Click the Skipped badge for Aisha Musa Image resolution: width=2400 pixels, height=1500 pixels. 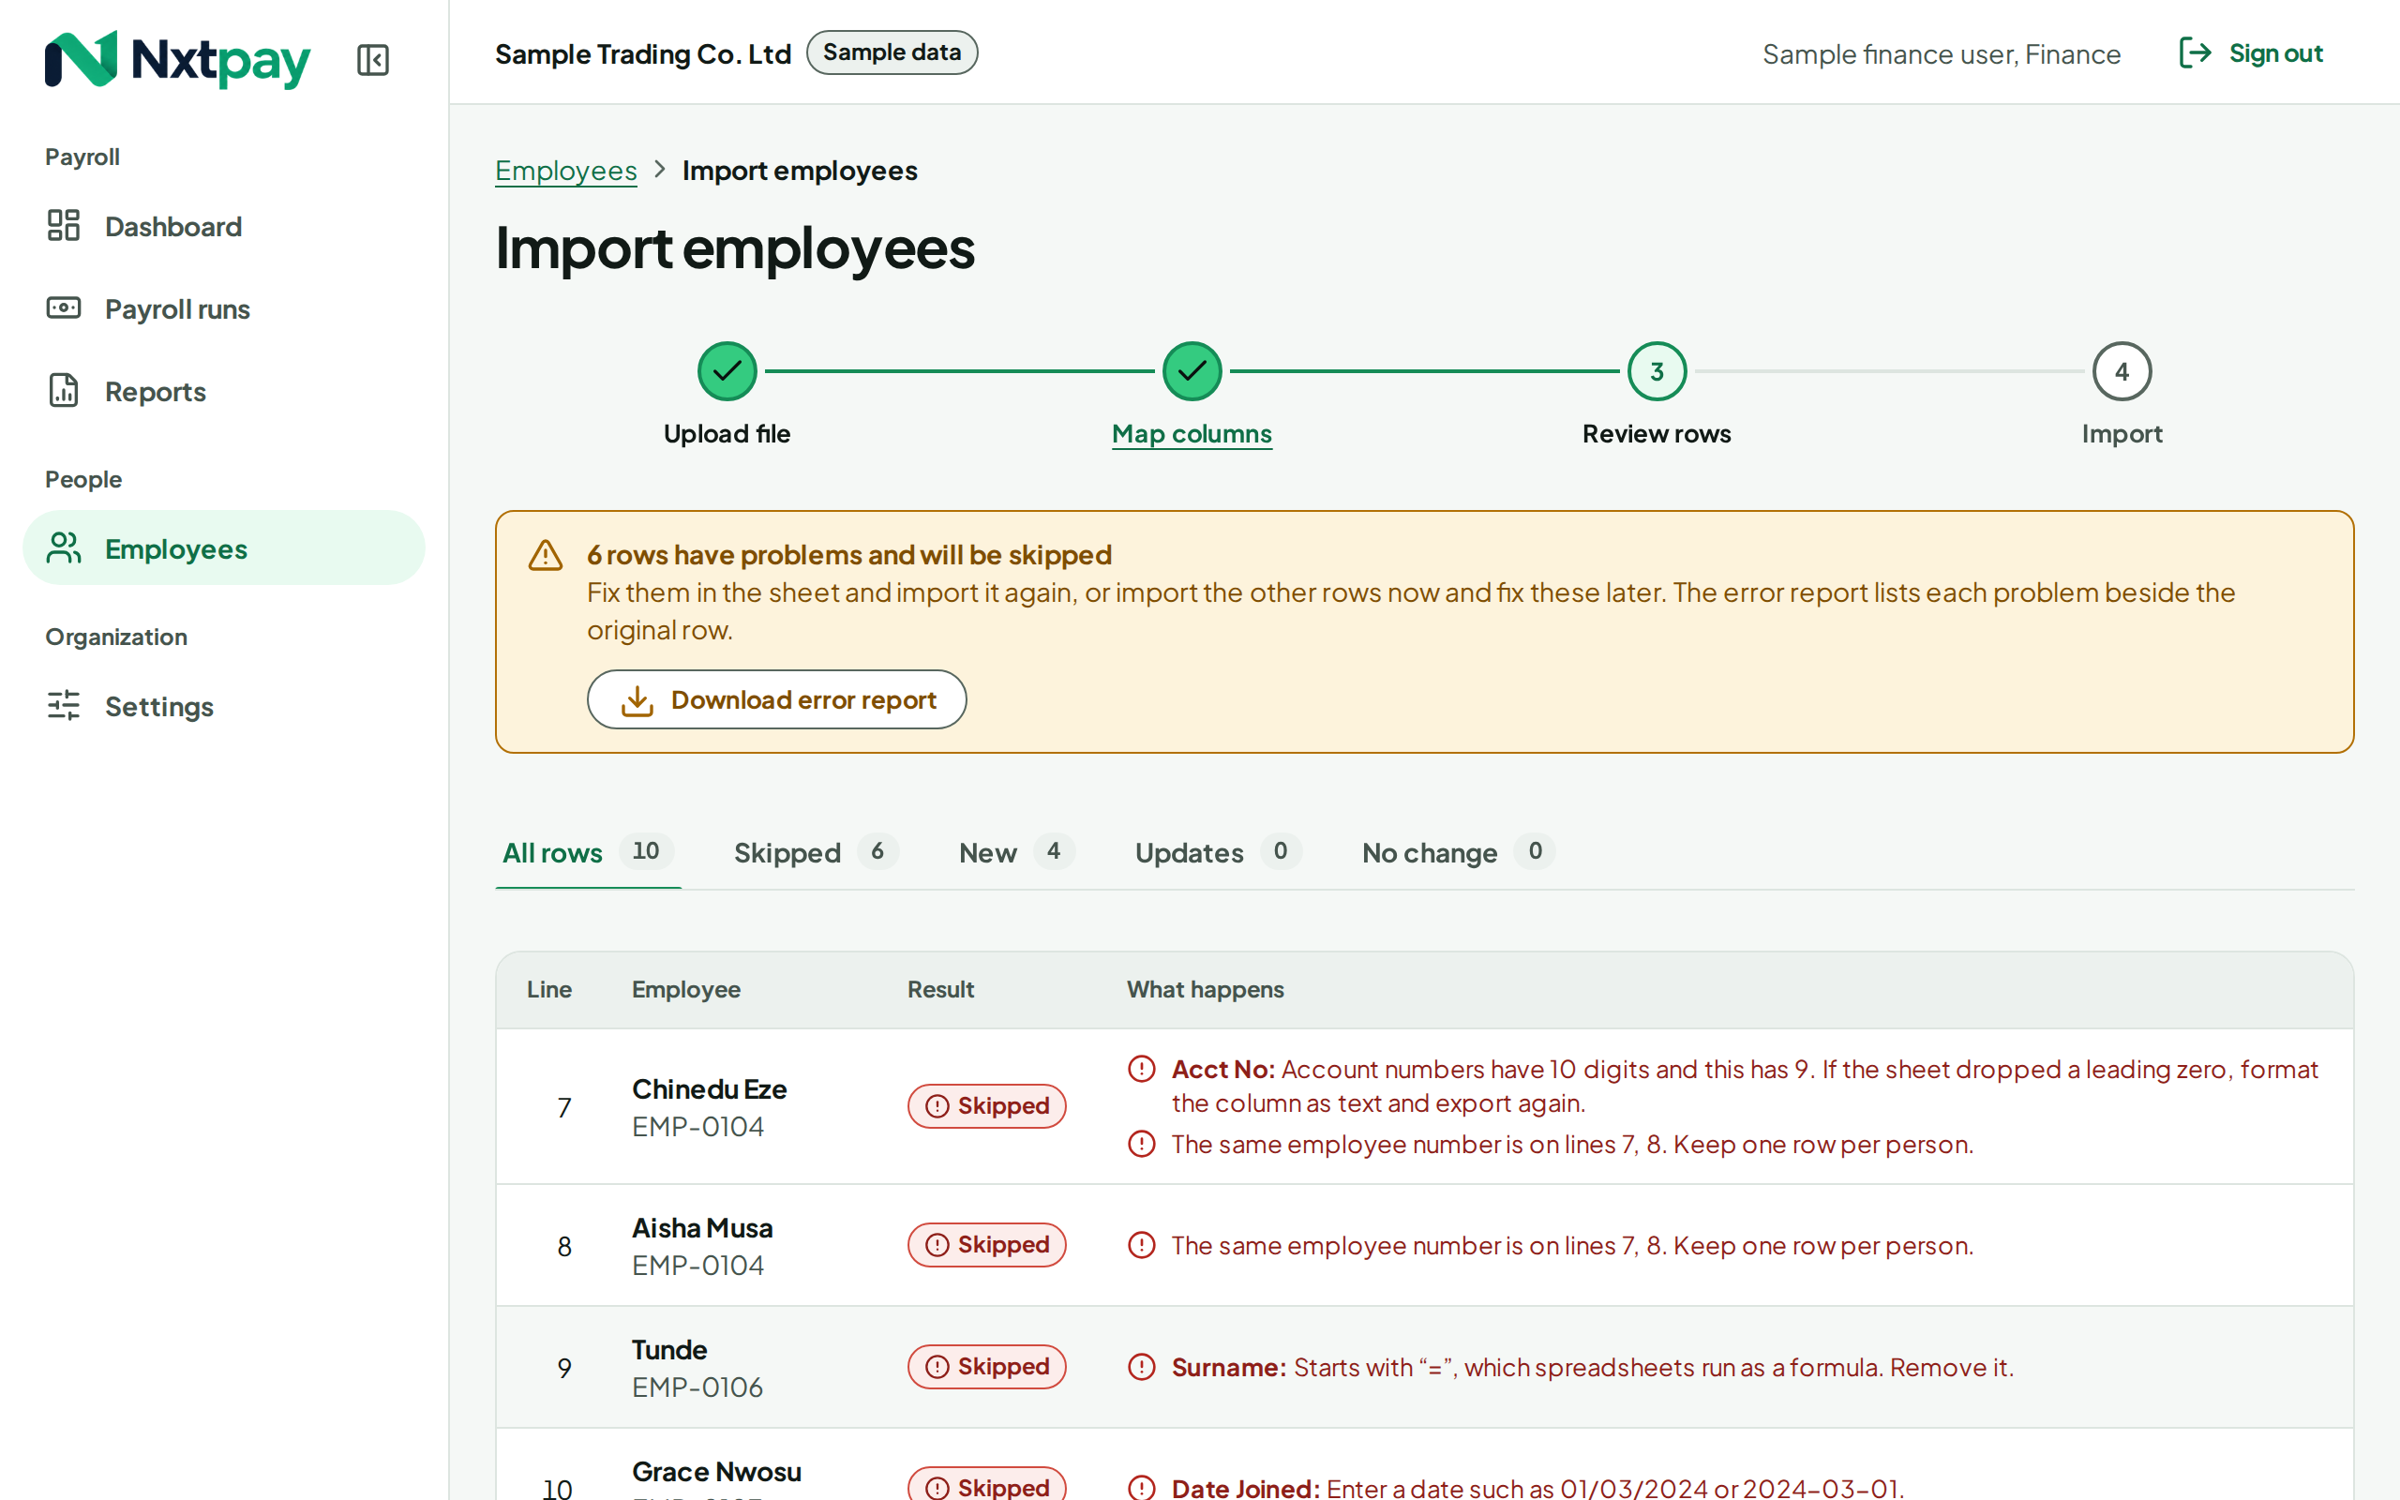pos(987,1244)
